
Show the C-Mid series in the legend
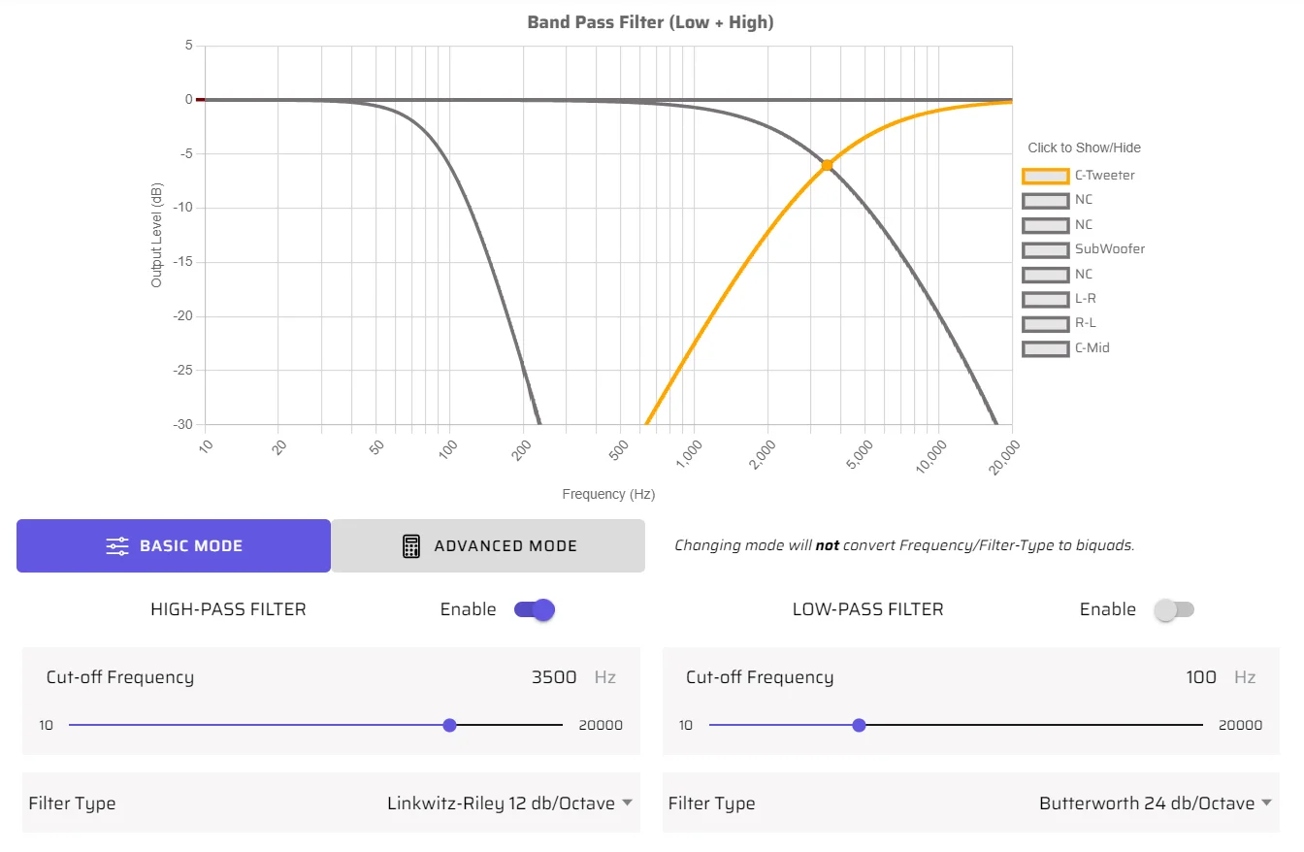coord(1045,348)
